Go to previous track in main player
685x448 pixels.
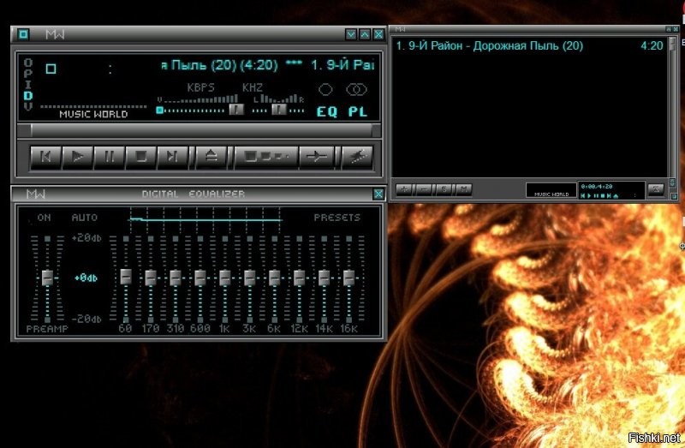click(46, 157)
